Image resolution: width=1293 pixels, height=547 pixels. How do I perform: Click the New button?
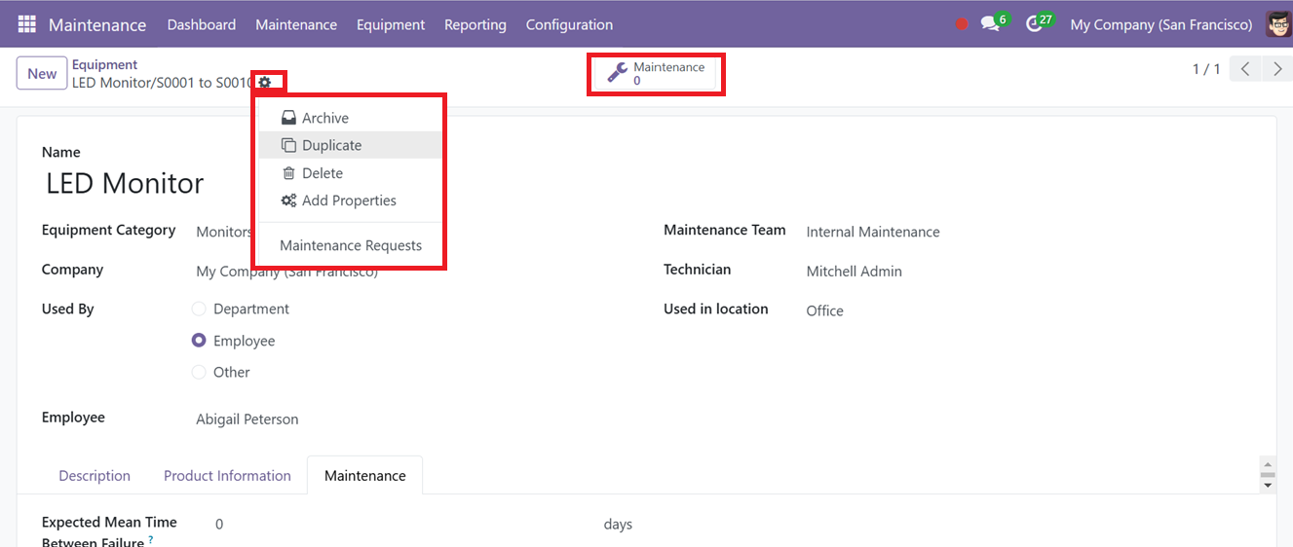tap(42, 74)
